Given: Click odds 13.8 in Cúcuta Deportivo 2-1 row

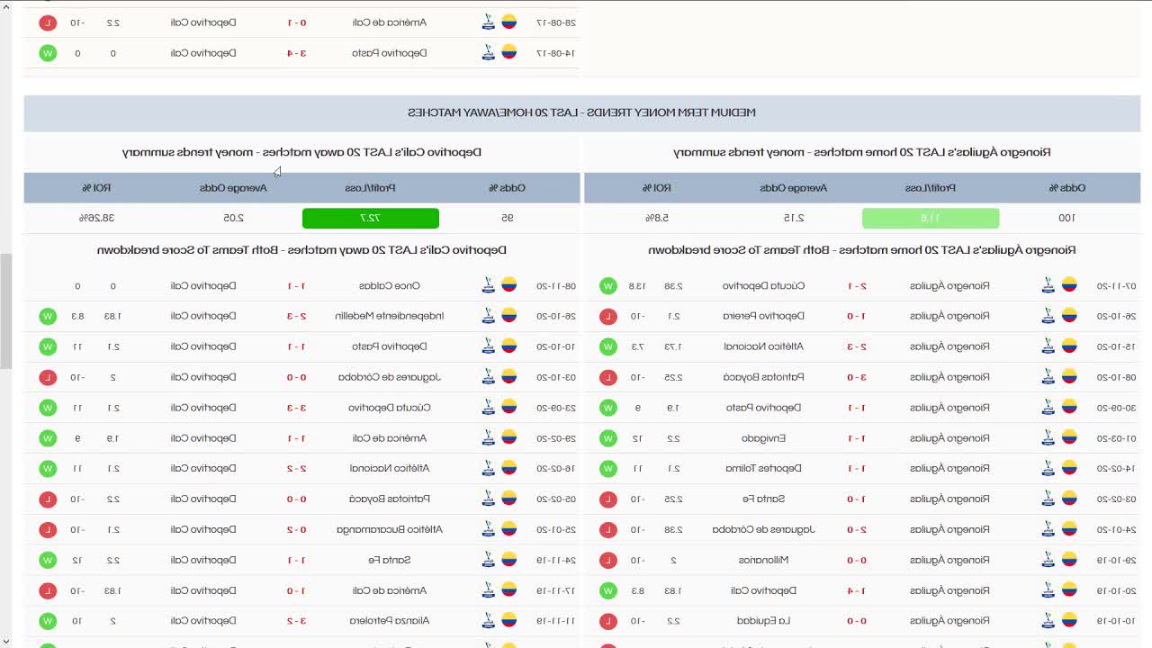Looking at the screenshot, I should tap(636, 285).
